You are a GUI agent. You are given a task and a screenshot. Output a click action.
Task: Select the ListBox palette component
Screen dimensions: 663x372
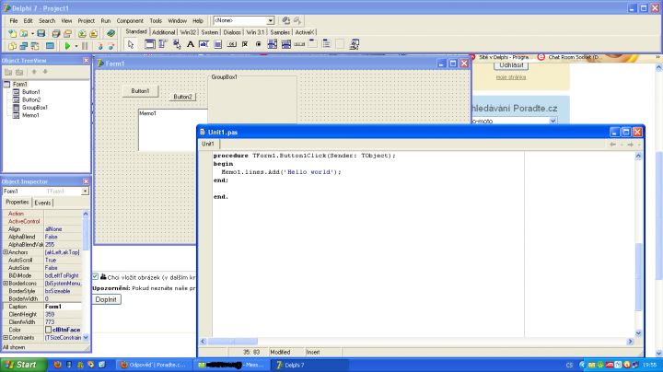coord(273,44)
